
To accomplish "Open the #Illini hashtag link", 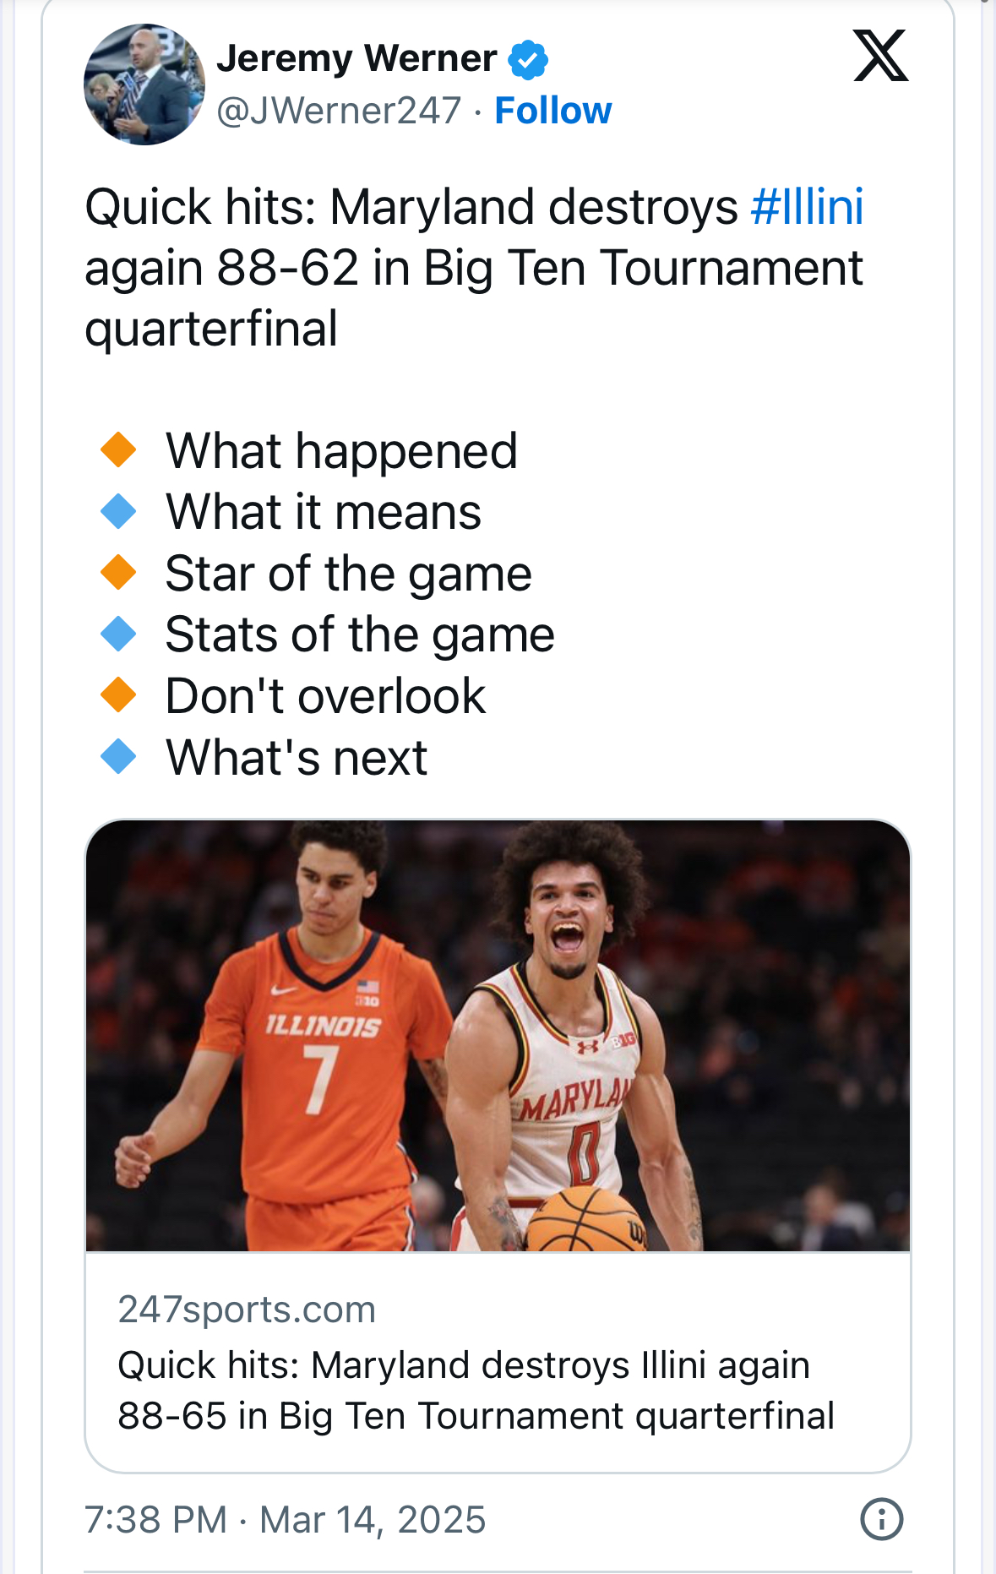I will coord(807,207).
